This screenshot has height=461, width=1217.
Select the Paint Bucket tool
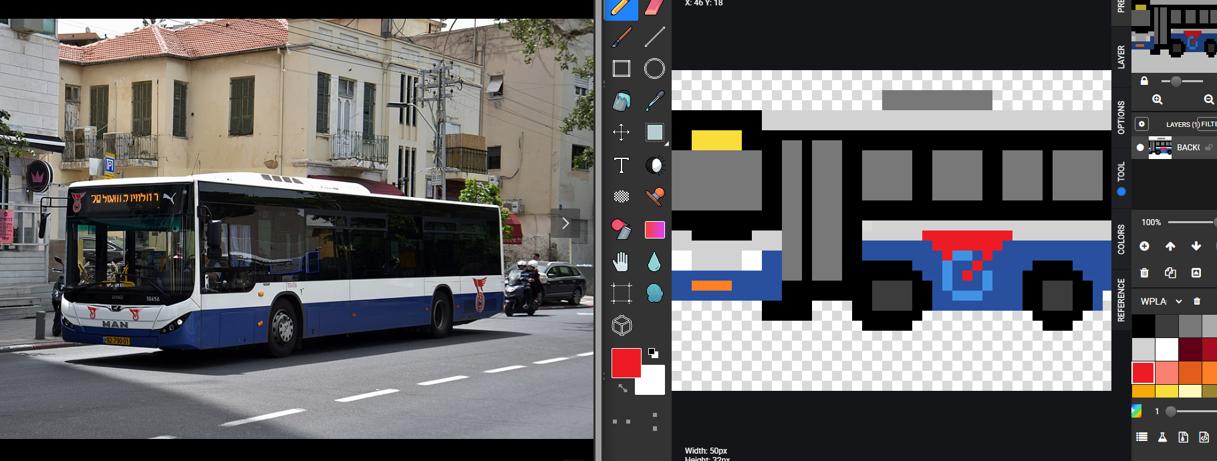tap(622, 101)
